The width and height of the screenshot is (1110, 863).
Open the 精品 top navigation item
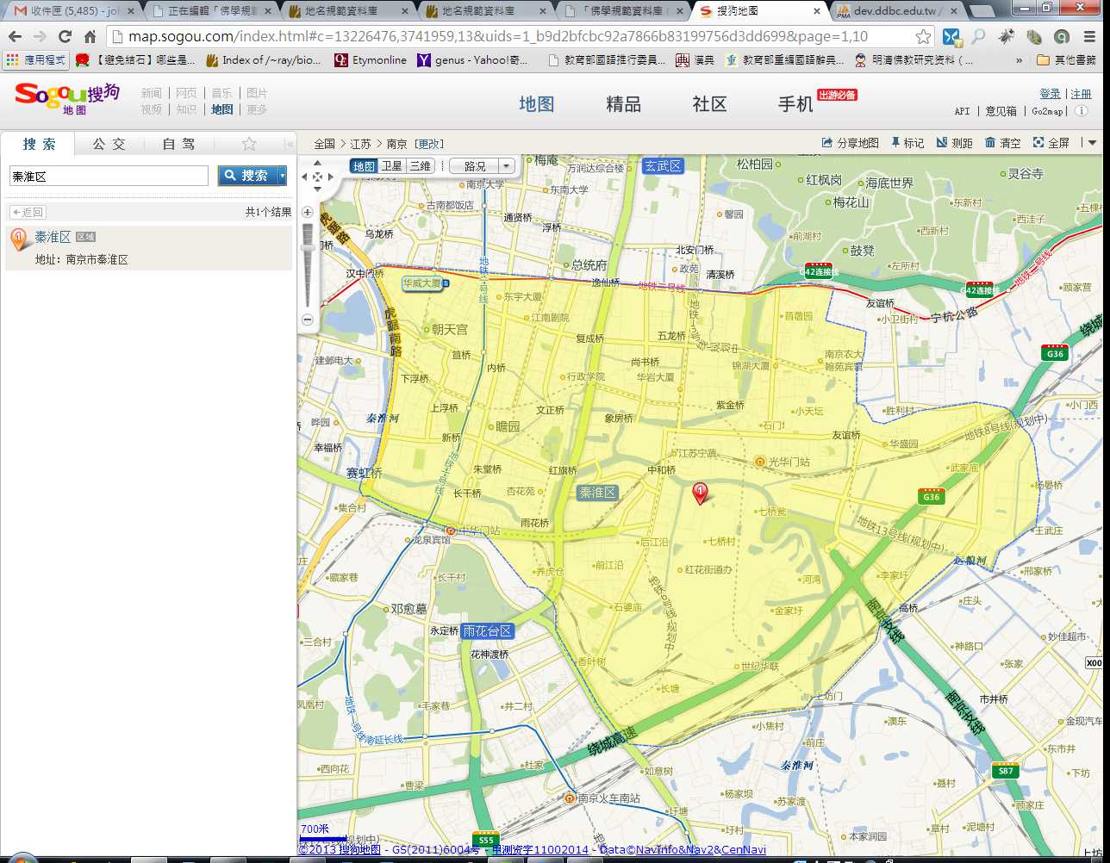(x=623, y=104)
